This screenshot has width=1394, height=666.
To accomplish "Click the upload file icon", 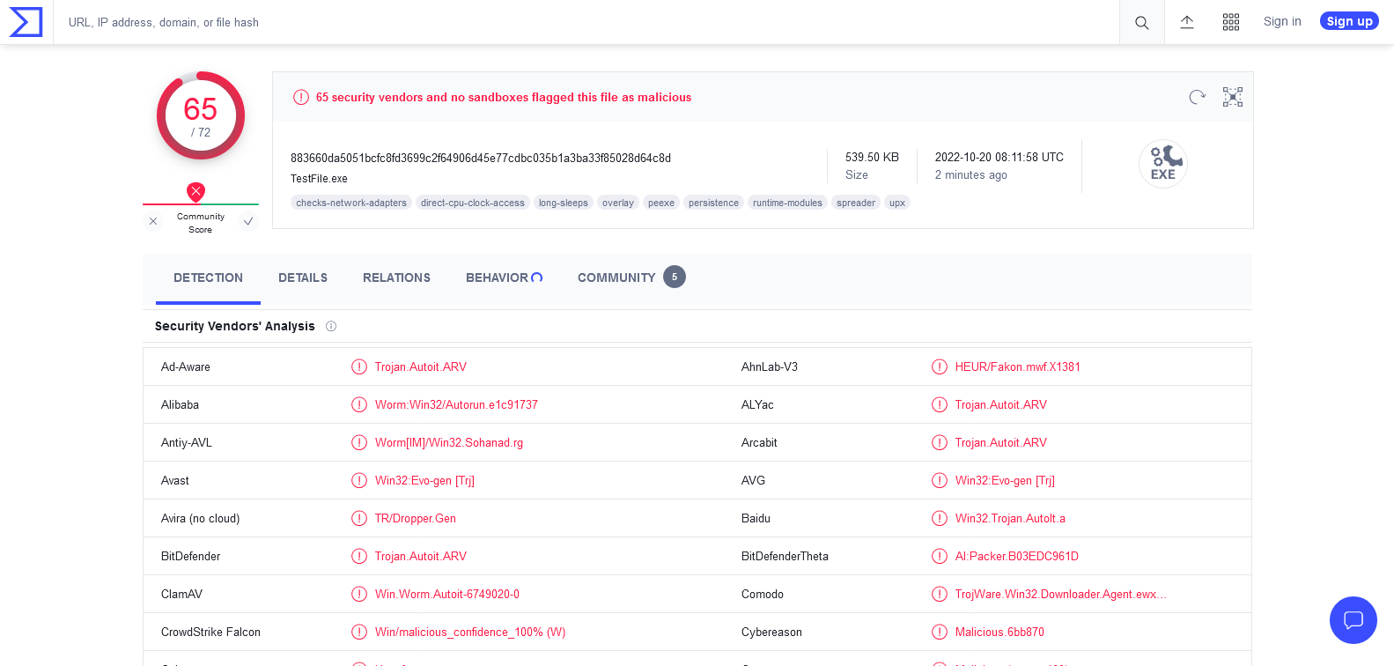I will (x=1187, y=22).
